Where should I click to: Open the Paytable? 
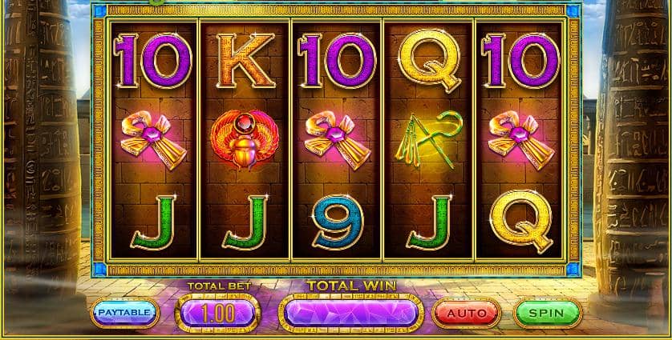coord(125,313)
